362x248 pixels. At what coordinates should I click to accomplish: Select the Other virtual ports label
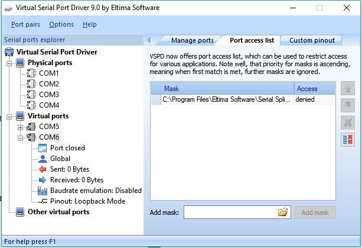[x=58, y=212]
